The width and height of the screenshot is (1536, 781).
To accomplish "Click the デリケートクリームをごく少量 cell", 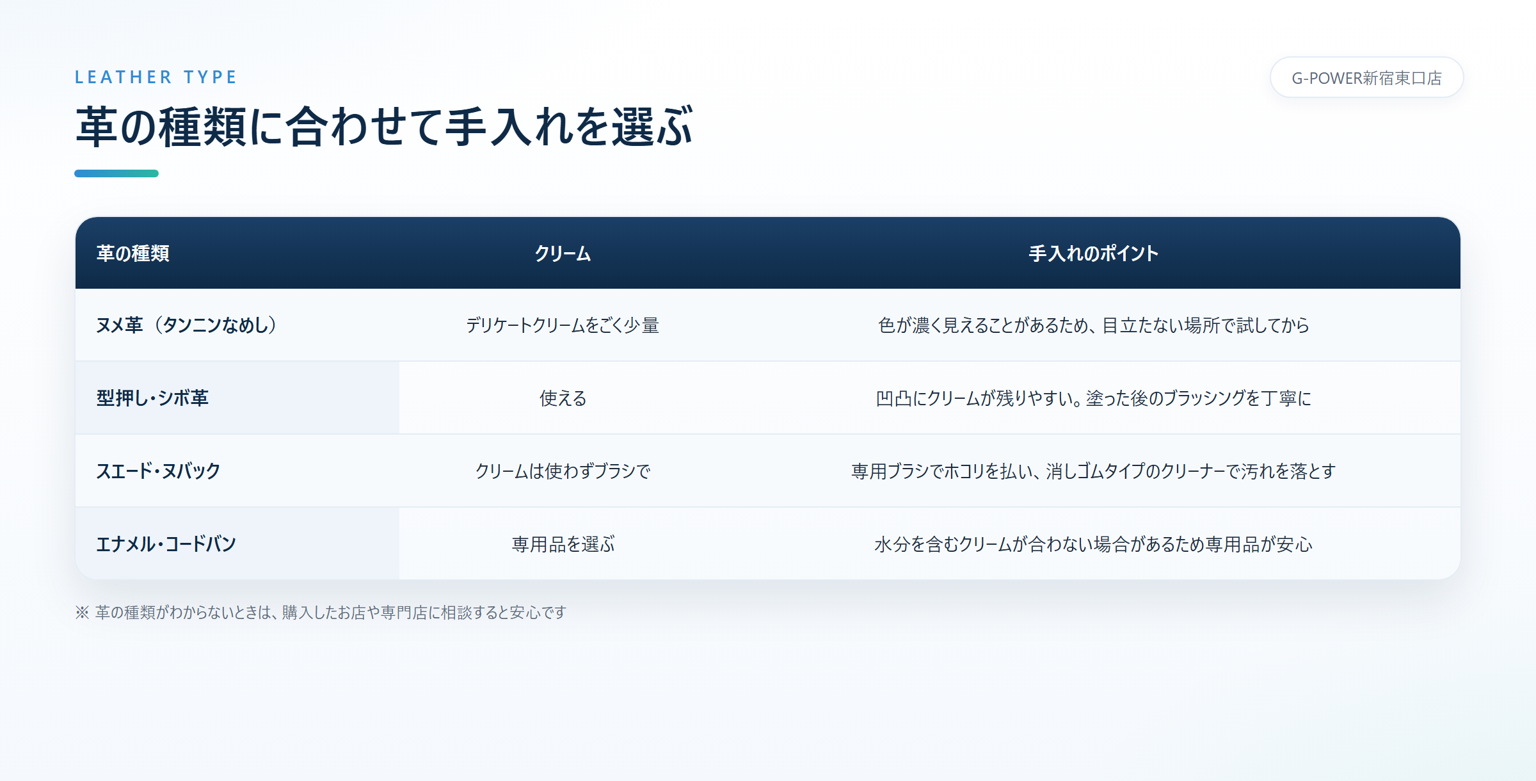I will click(x=563, y=325).
